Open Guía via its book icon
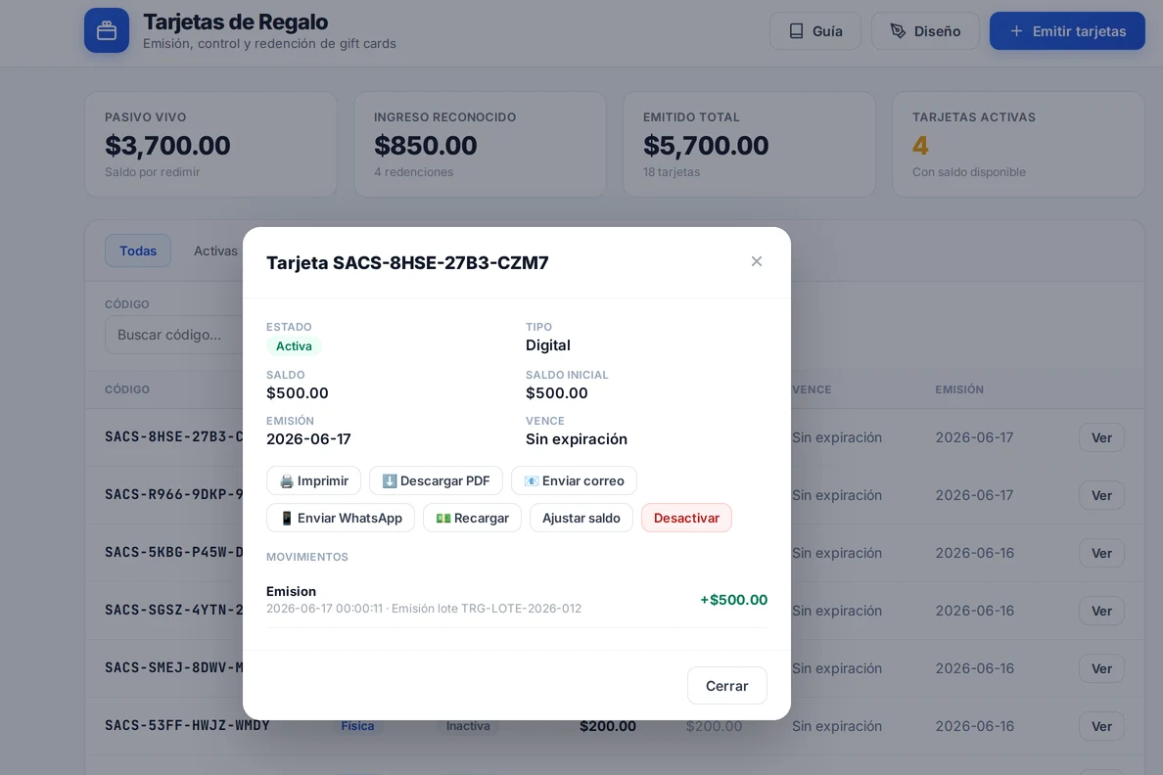This screenshot has height=775, width=1163. point(796,31)
